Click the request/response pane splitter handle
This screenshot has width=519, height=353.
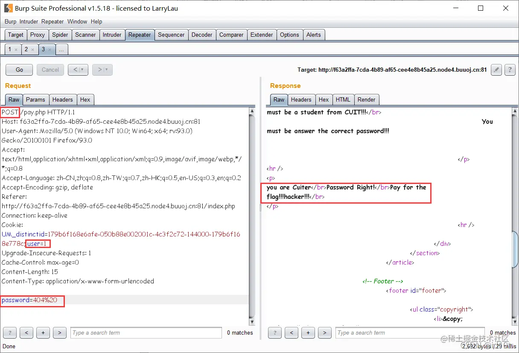pyautogui.click(x=261, y=207)
